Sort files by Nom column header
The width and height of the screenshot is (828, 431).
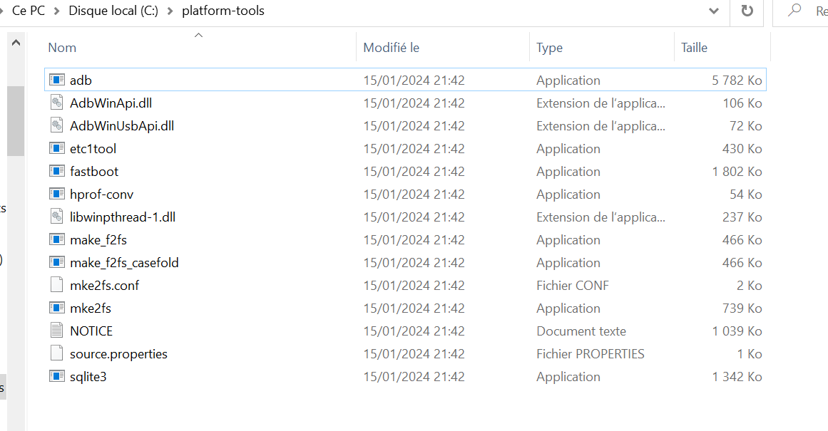tap(62, 48)
